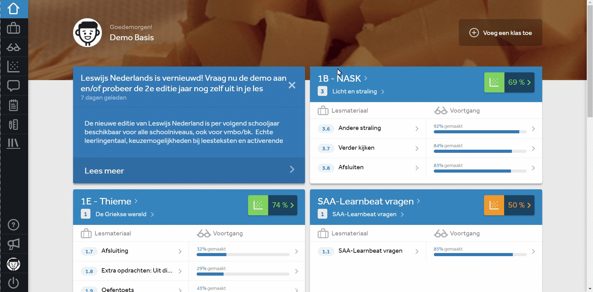Click the 92% gemaakt progress bar
The height and width of the screenshot is (292, 593).
tap(480, 132)
